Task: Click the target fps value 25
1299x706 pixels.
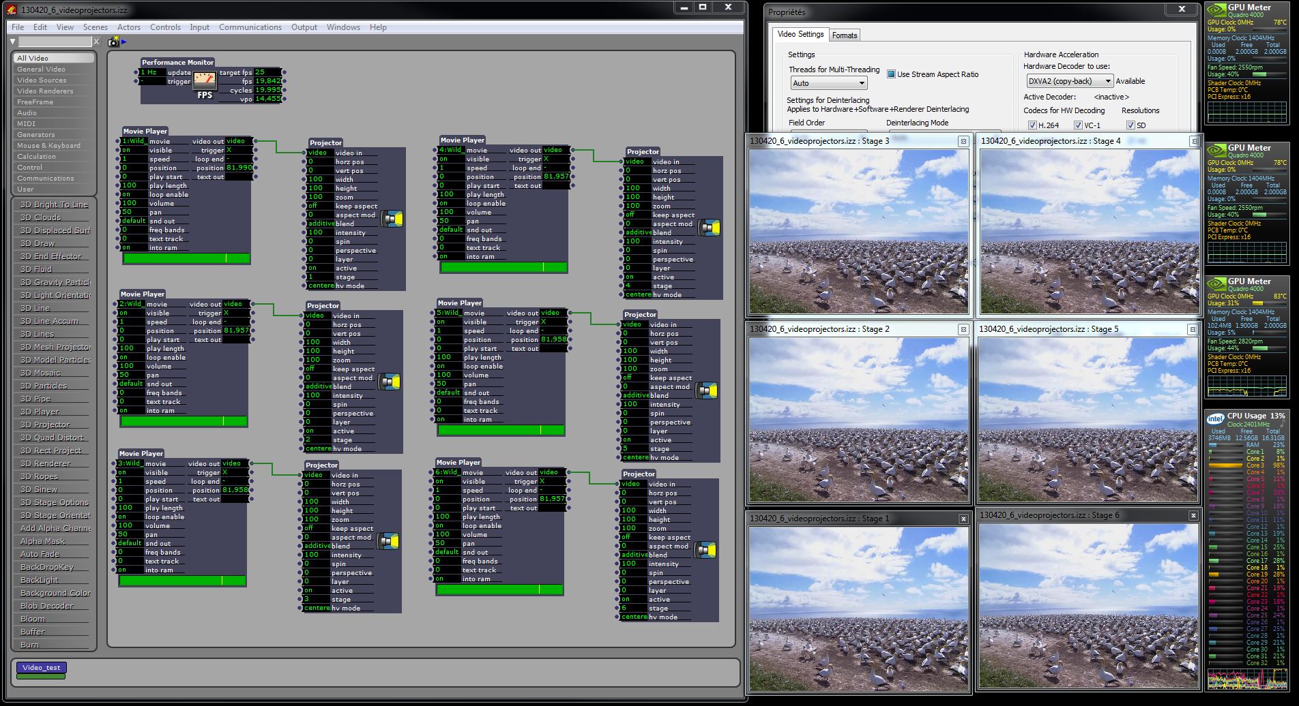Action: coord(267,72)
